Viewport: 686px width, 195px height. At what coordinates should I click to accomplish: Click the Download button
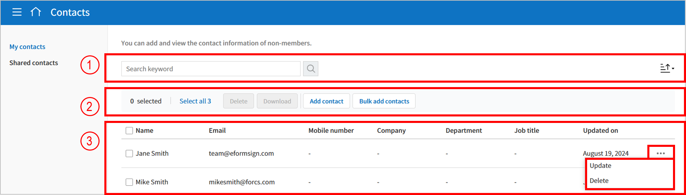[x=277, y=101]
